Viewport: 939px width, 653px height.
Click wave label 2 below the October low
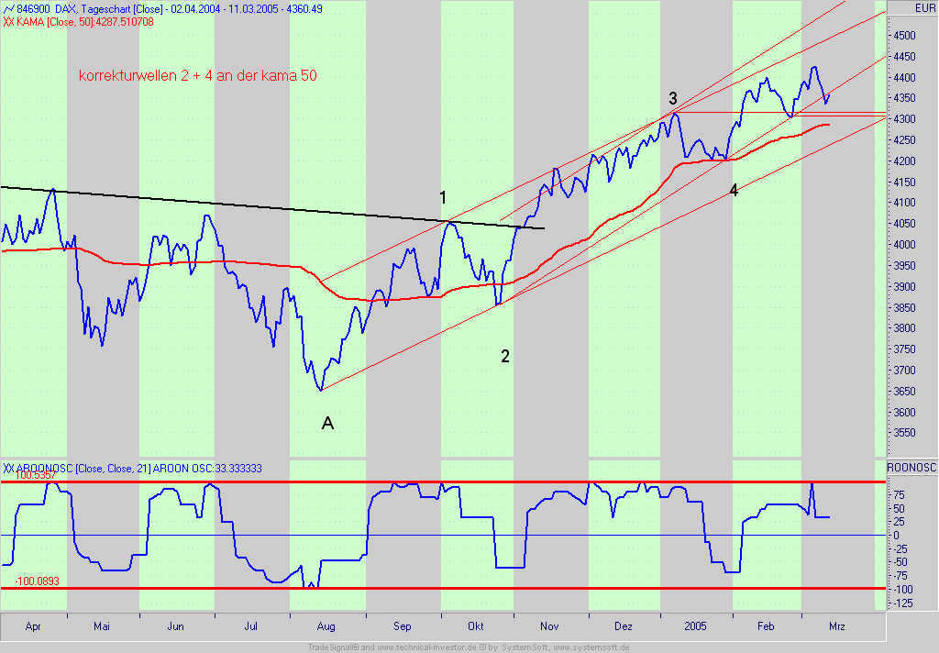coord(505,357)
